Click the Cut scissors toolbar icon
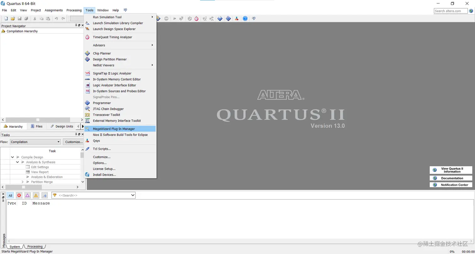The image size is (475, 254). (35, 18)
